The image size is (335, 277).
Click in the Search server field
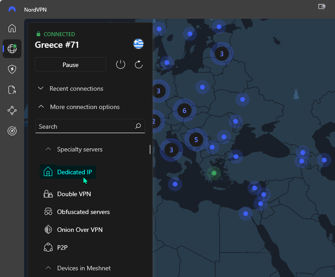[90, 126]
